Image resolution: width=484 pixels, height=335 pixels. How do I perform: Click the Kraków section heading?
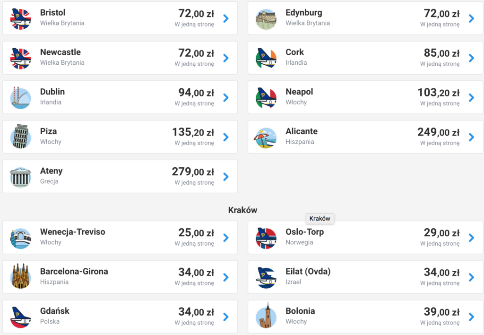click(242, 210)
